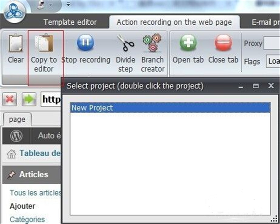Click the application logo orb button
This screenshot has width=280, height=224.
(x=15, y=13)
